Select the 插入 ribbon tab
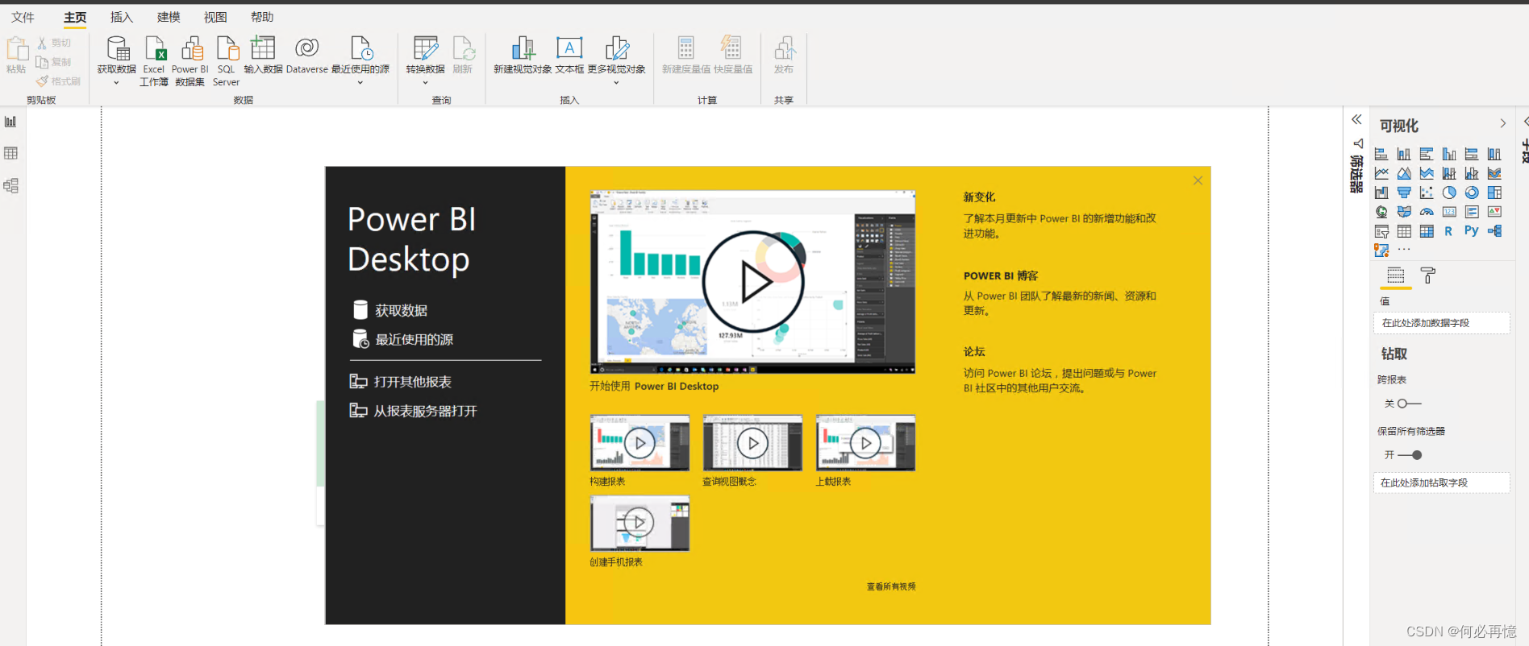 122,17
